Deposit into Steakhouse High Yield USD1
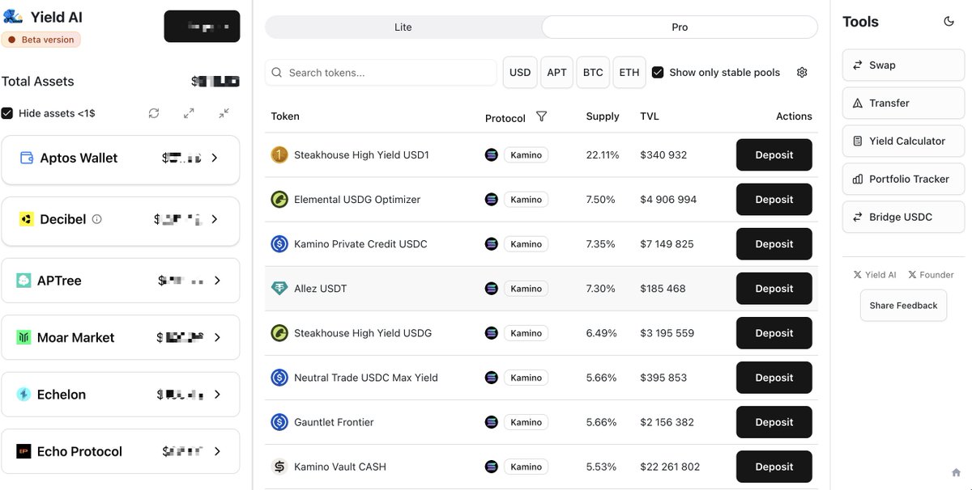The height and width of the screenshot is (490, 972). tap(774, 154)
